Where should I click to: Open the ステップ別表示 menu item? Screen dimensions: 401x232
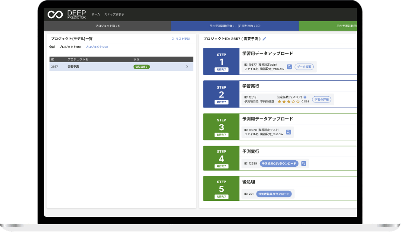point(114,14)
